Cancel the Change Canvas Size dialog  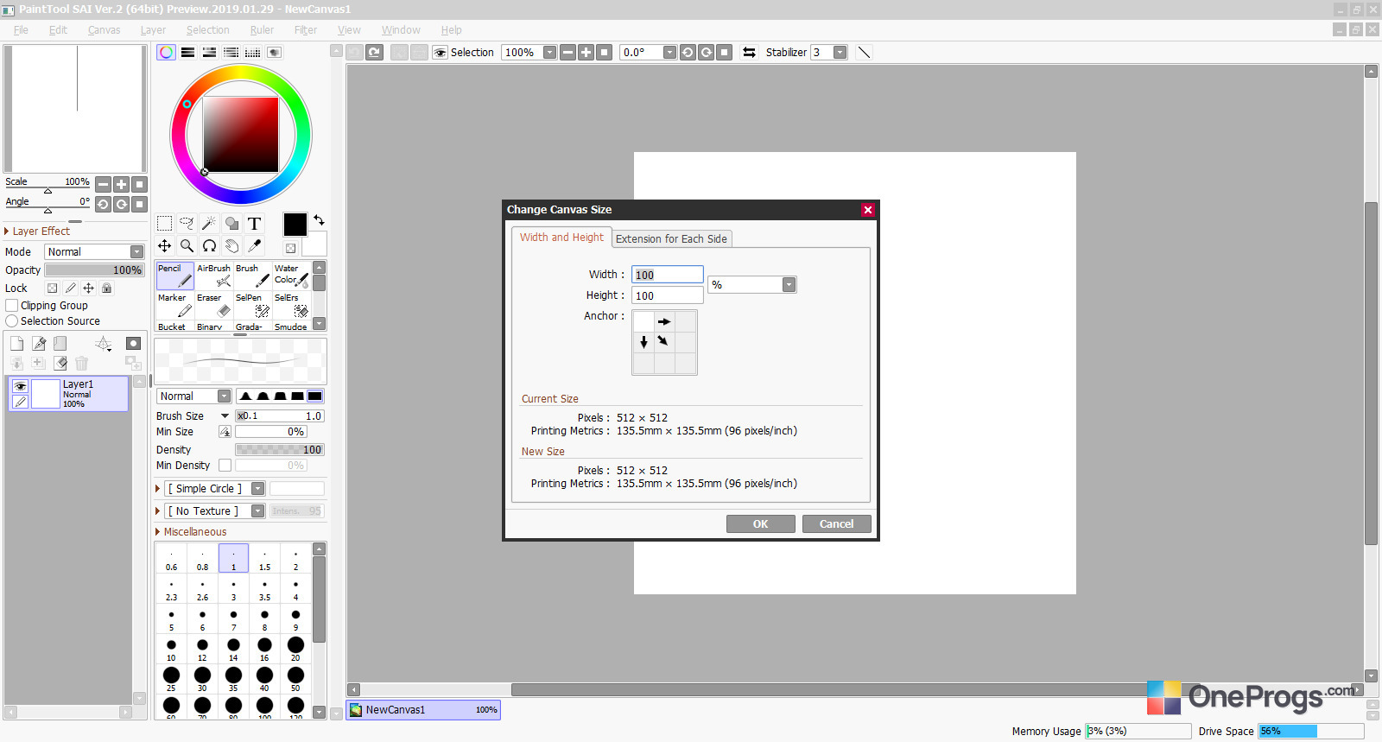(836, 524)
